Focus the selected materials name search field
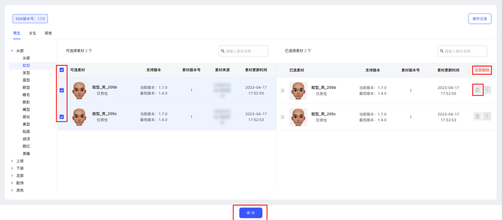 (x=462, y=51)
